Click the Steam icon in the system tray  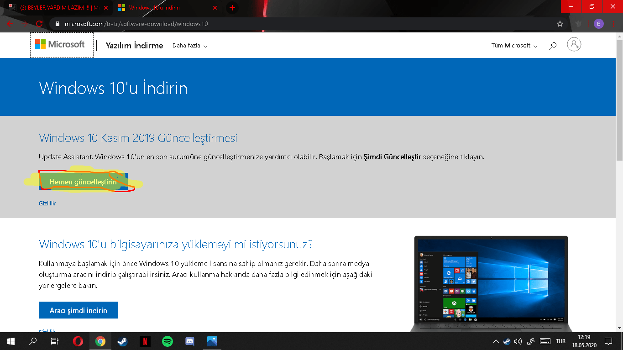click(x=507, y=341)
